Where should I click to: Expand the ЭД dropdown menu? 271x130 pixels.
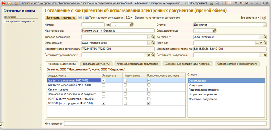[129, 18]
